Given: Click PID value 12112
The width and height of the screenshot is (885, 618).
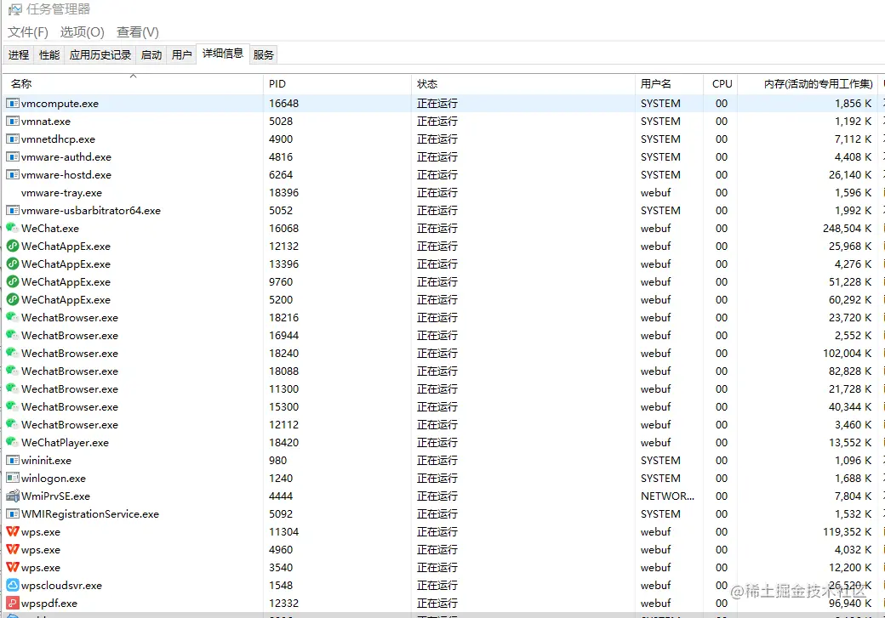Looking at the screenshot, I should click(283, 424).
